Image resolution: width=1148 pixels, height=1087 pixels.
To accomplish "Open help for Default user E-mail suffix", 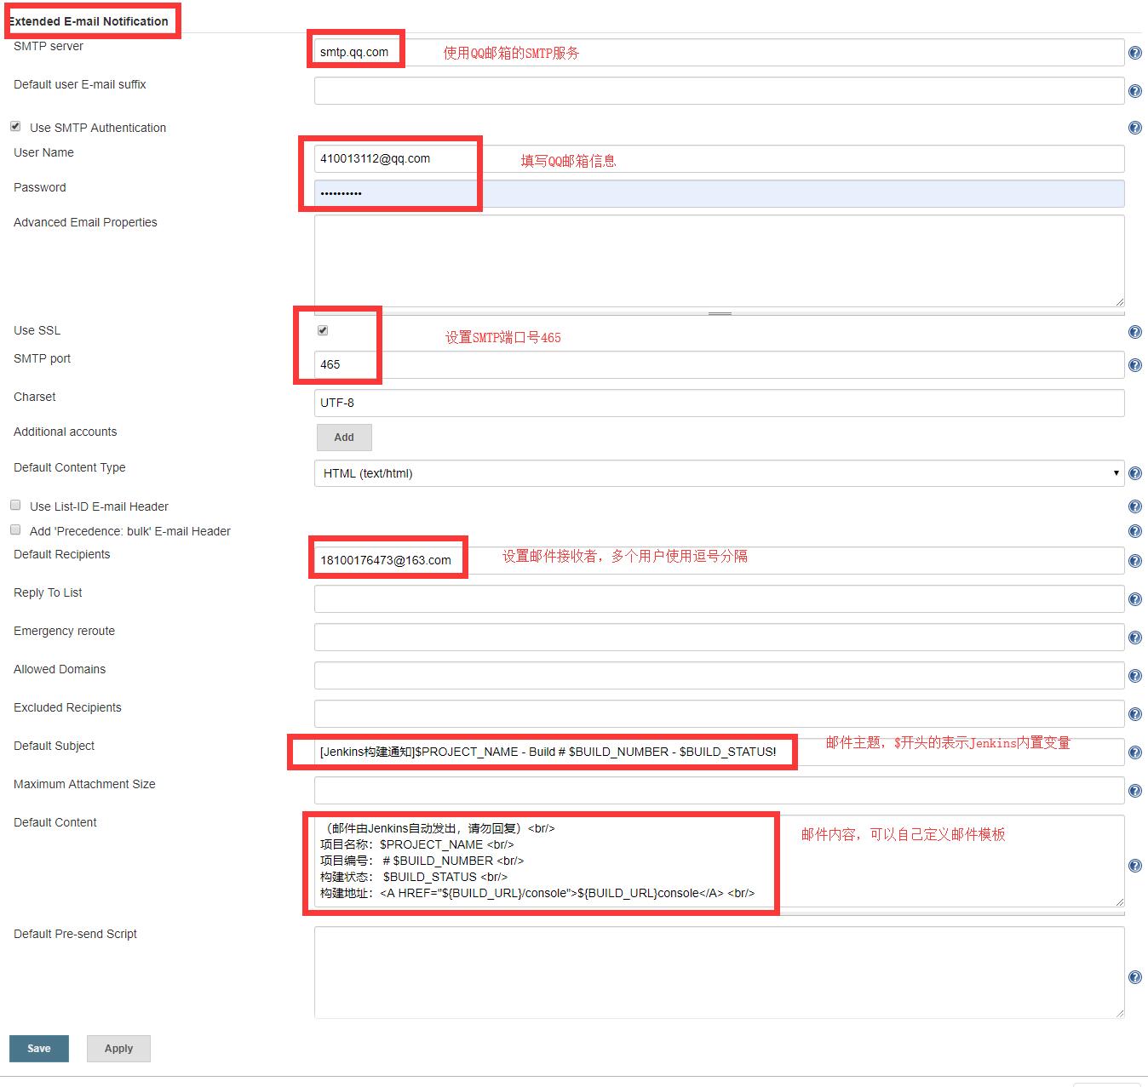I will pos(1134,91).
